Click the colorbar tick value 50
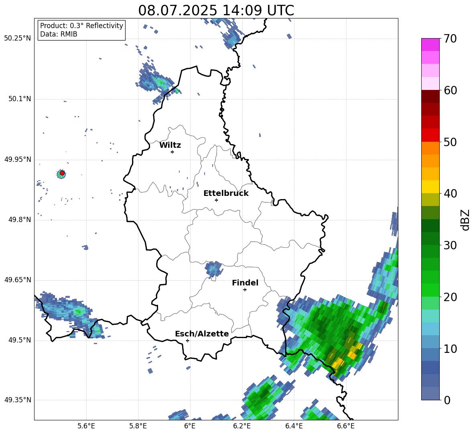This screenshot has width=475, height=434. click(x=450, y=142)
